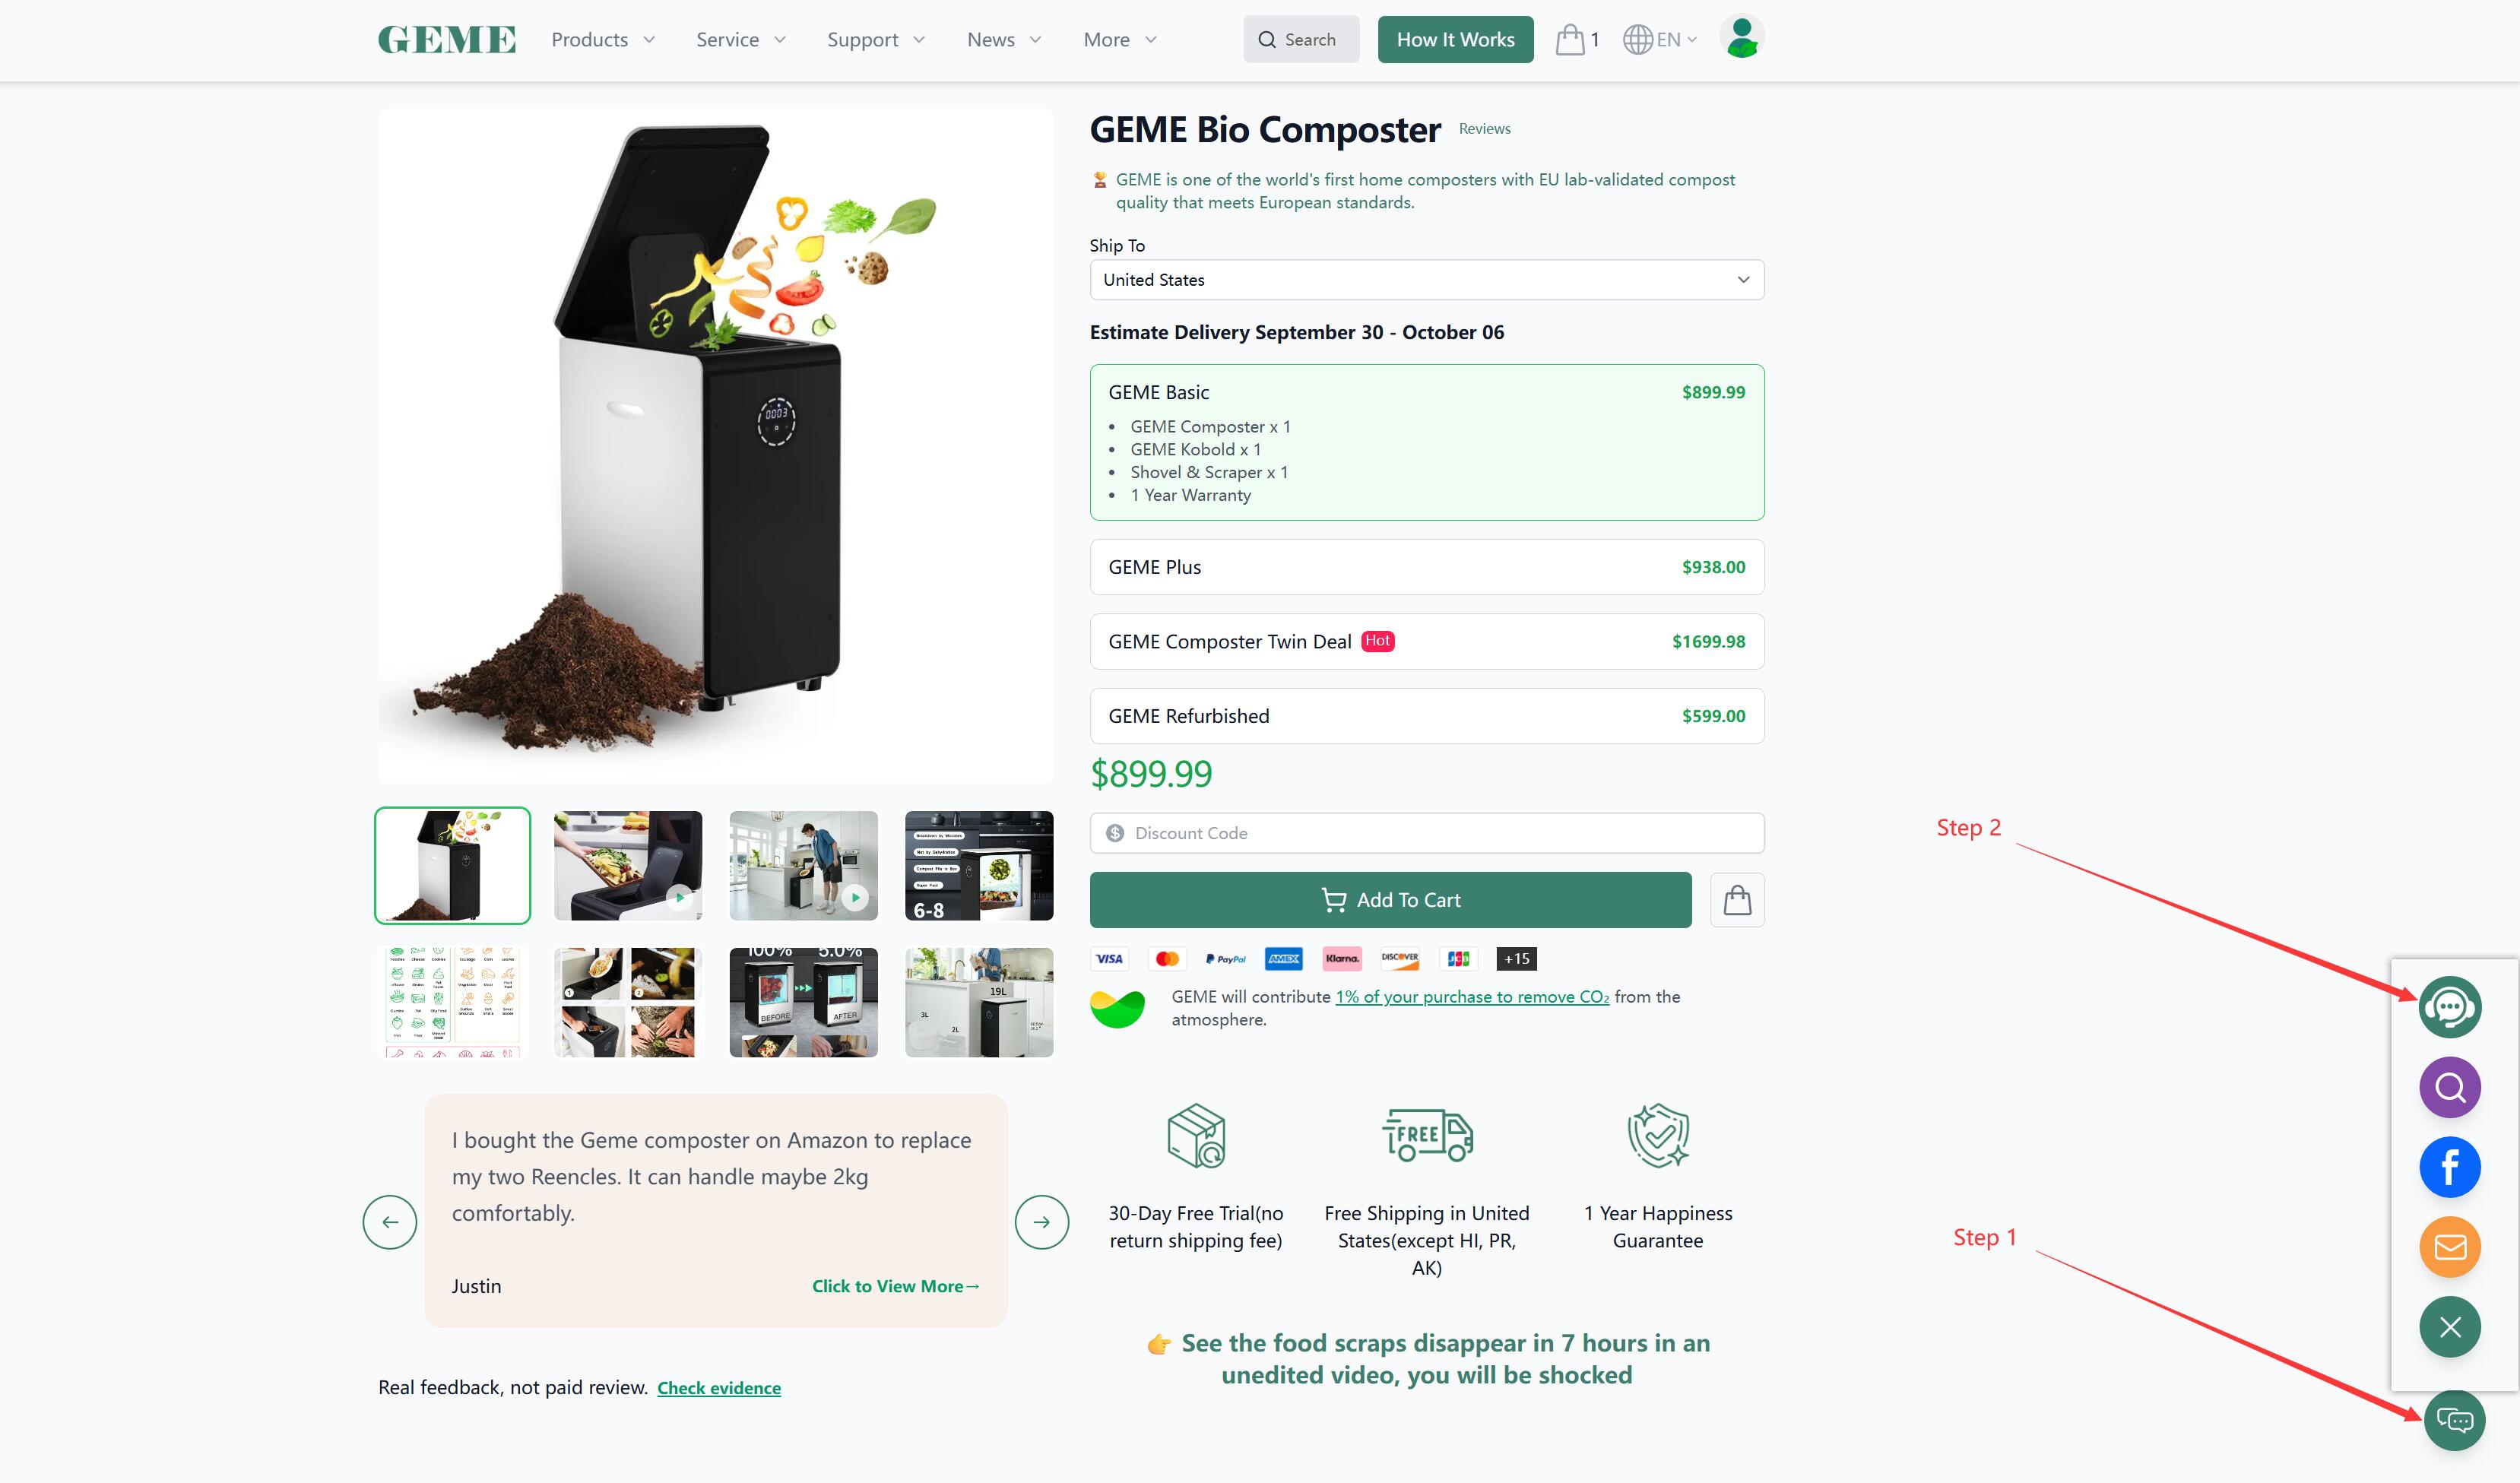Open the News menu
The width and height of the screenshot is (2520, 1483).
point(1004,40)
